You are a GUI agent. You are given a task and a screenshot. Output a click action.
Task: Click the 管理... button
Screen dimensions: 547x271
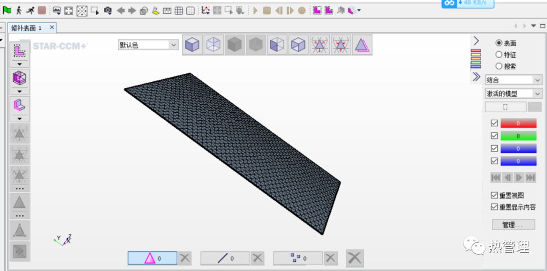coord(513,224)
